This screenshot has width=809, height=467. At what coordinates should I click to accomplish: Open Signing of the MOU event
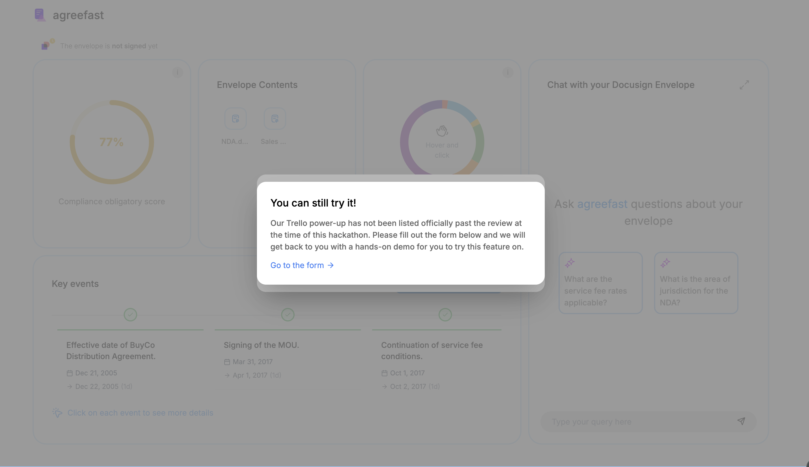(x=261, y=345)
